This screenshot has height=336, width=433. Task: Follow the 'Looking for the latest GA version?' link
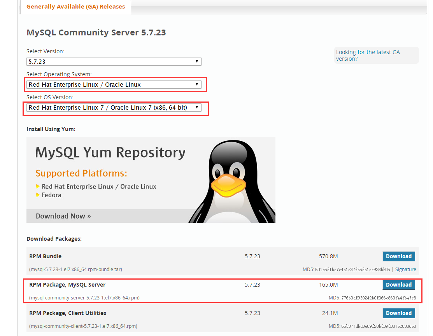368,55
